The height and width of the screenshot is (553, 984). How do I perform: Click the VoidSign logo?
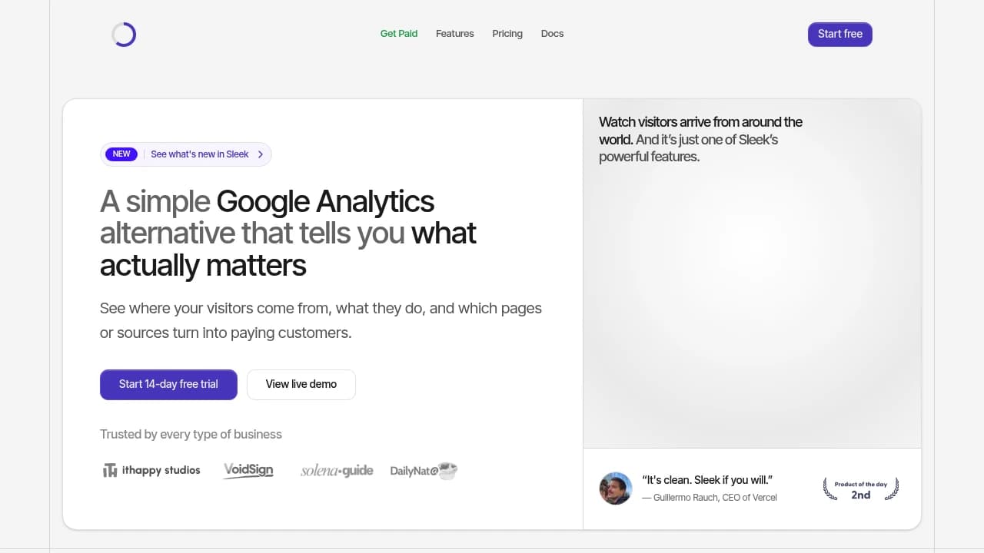248,470
